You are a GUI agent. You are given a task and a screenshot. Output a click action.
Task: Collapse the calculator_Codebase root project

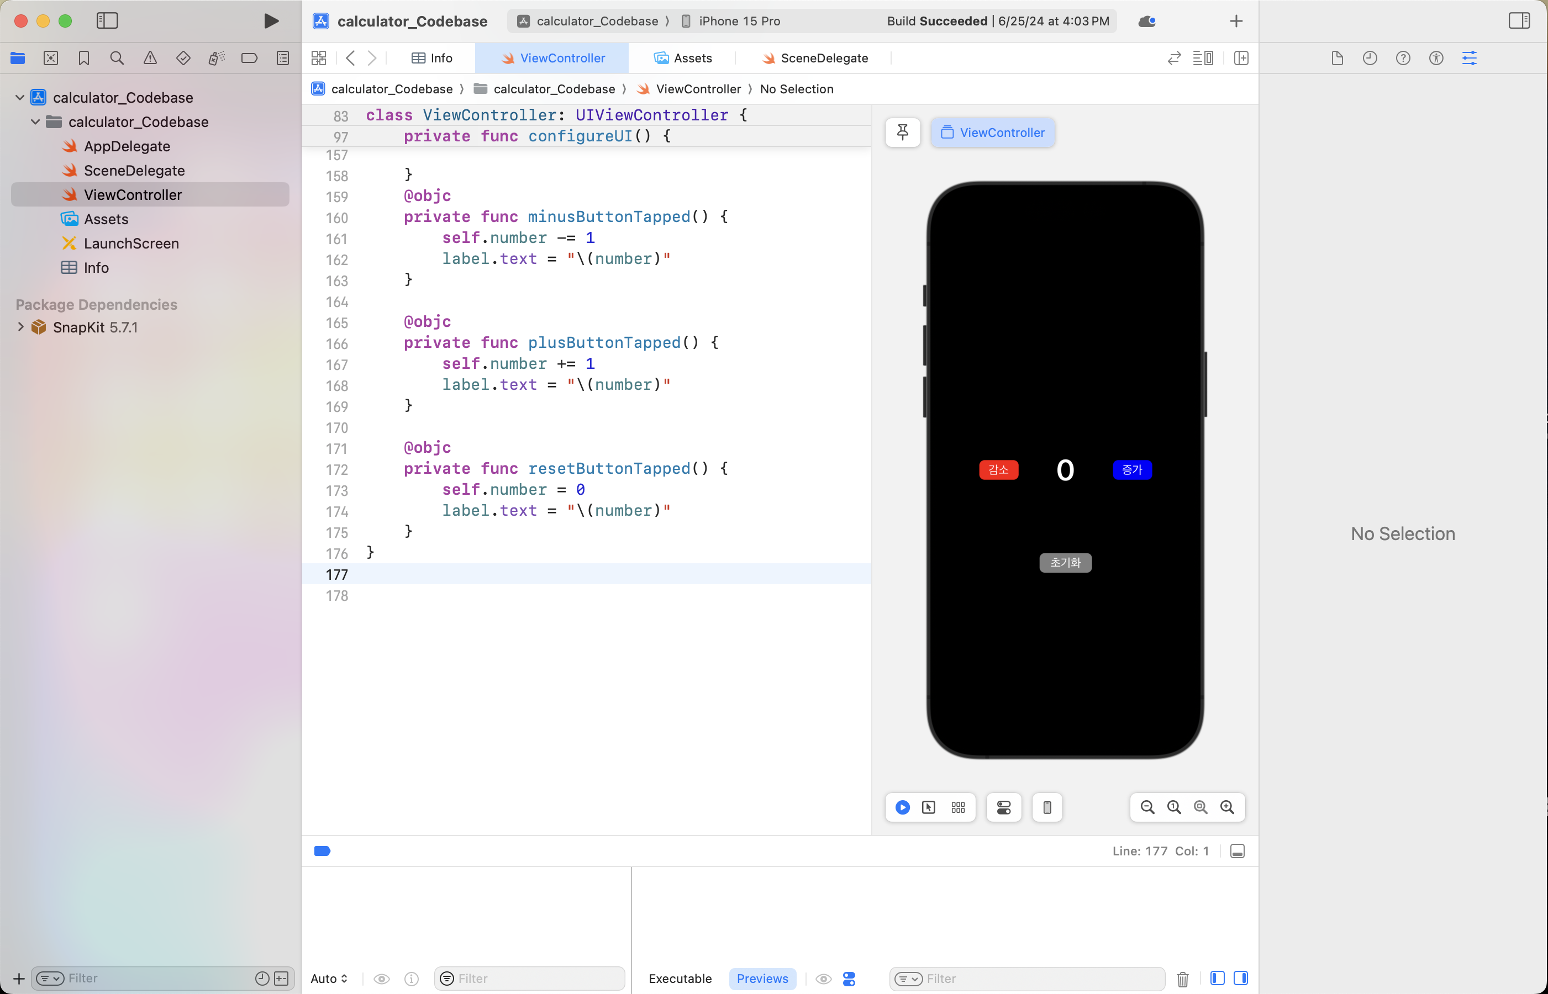(20, 97)
